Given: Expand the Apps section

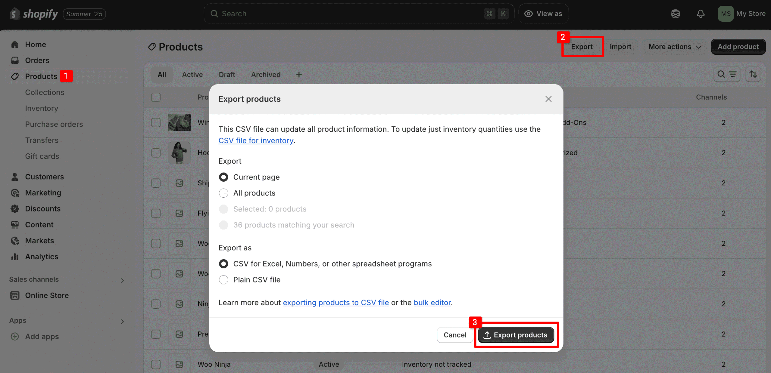Looking at the screenshot, I should [x=122, y=322].
